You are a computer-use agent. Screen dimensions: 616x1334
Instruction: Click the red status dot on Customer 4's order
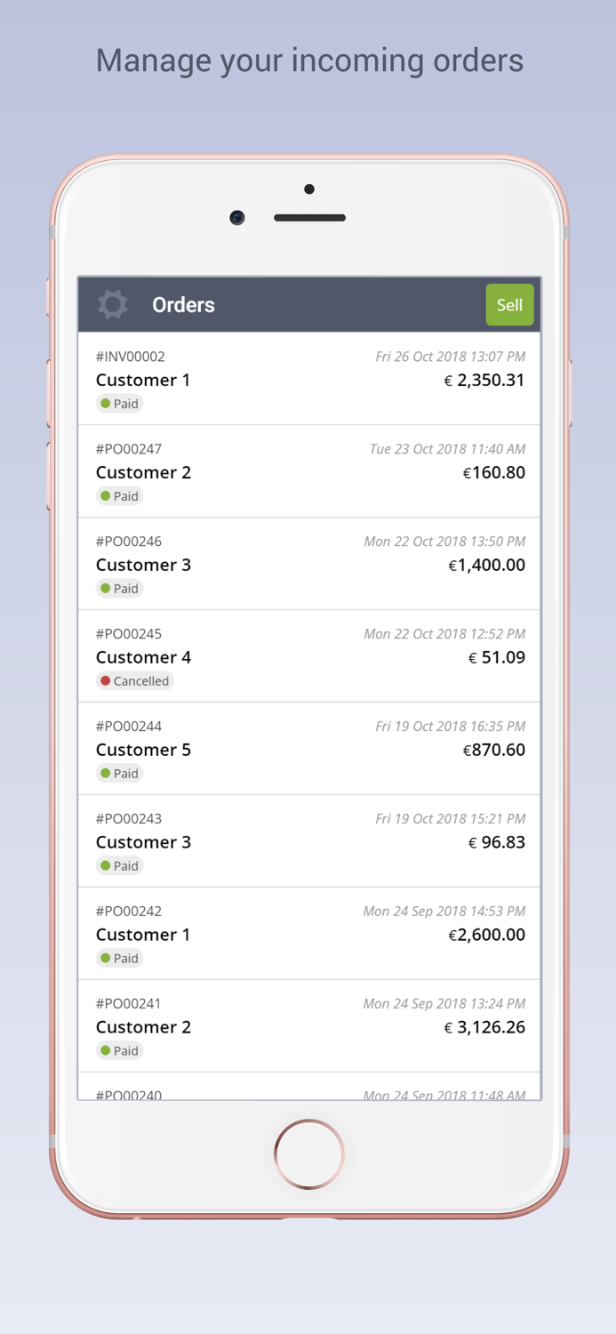click(x=104, y=680)
